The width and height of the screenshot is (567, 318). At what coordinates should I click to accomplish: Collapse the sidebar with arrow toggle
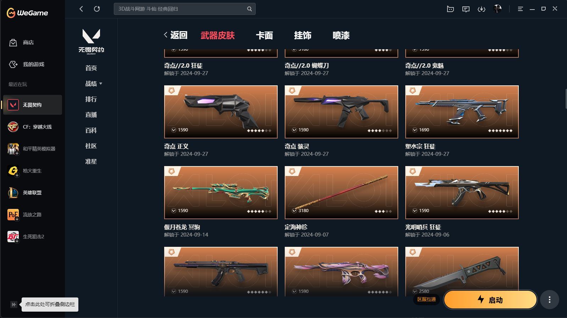click(13, 305)
